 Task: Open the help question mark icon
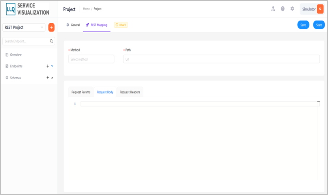coord(283,9)
